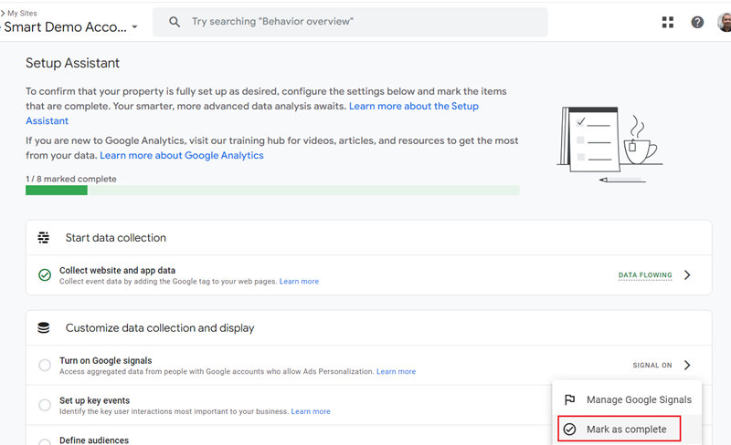Open Learn more link under Collect website data
This screenshot has height=445, width=731.
coord(299,281)
